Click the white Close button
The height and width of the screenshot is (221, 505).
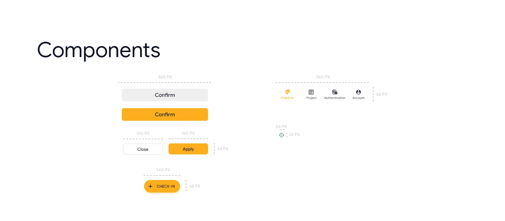click(x=143, y=149)
